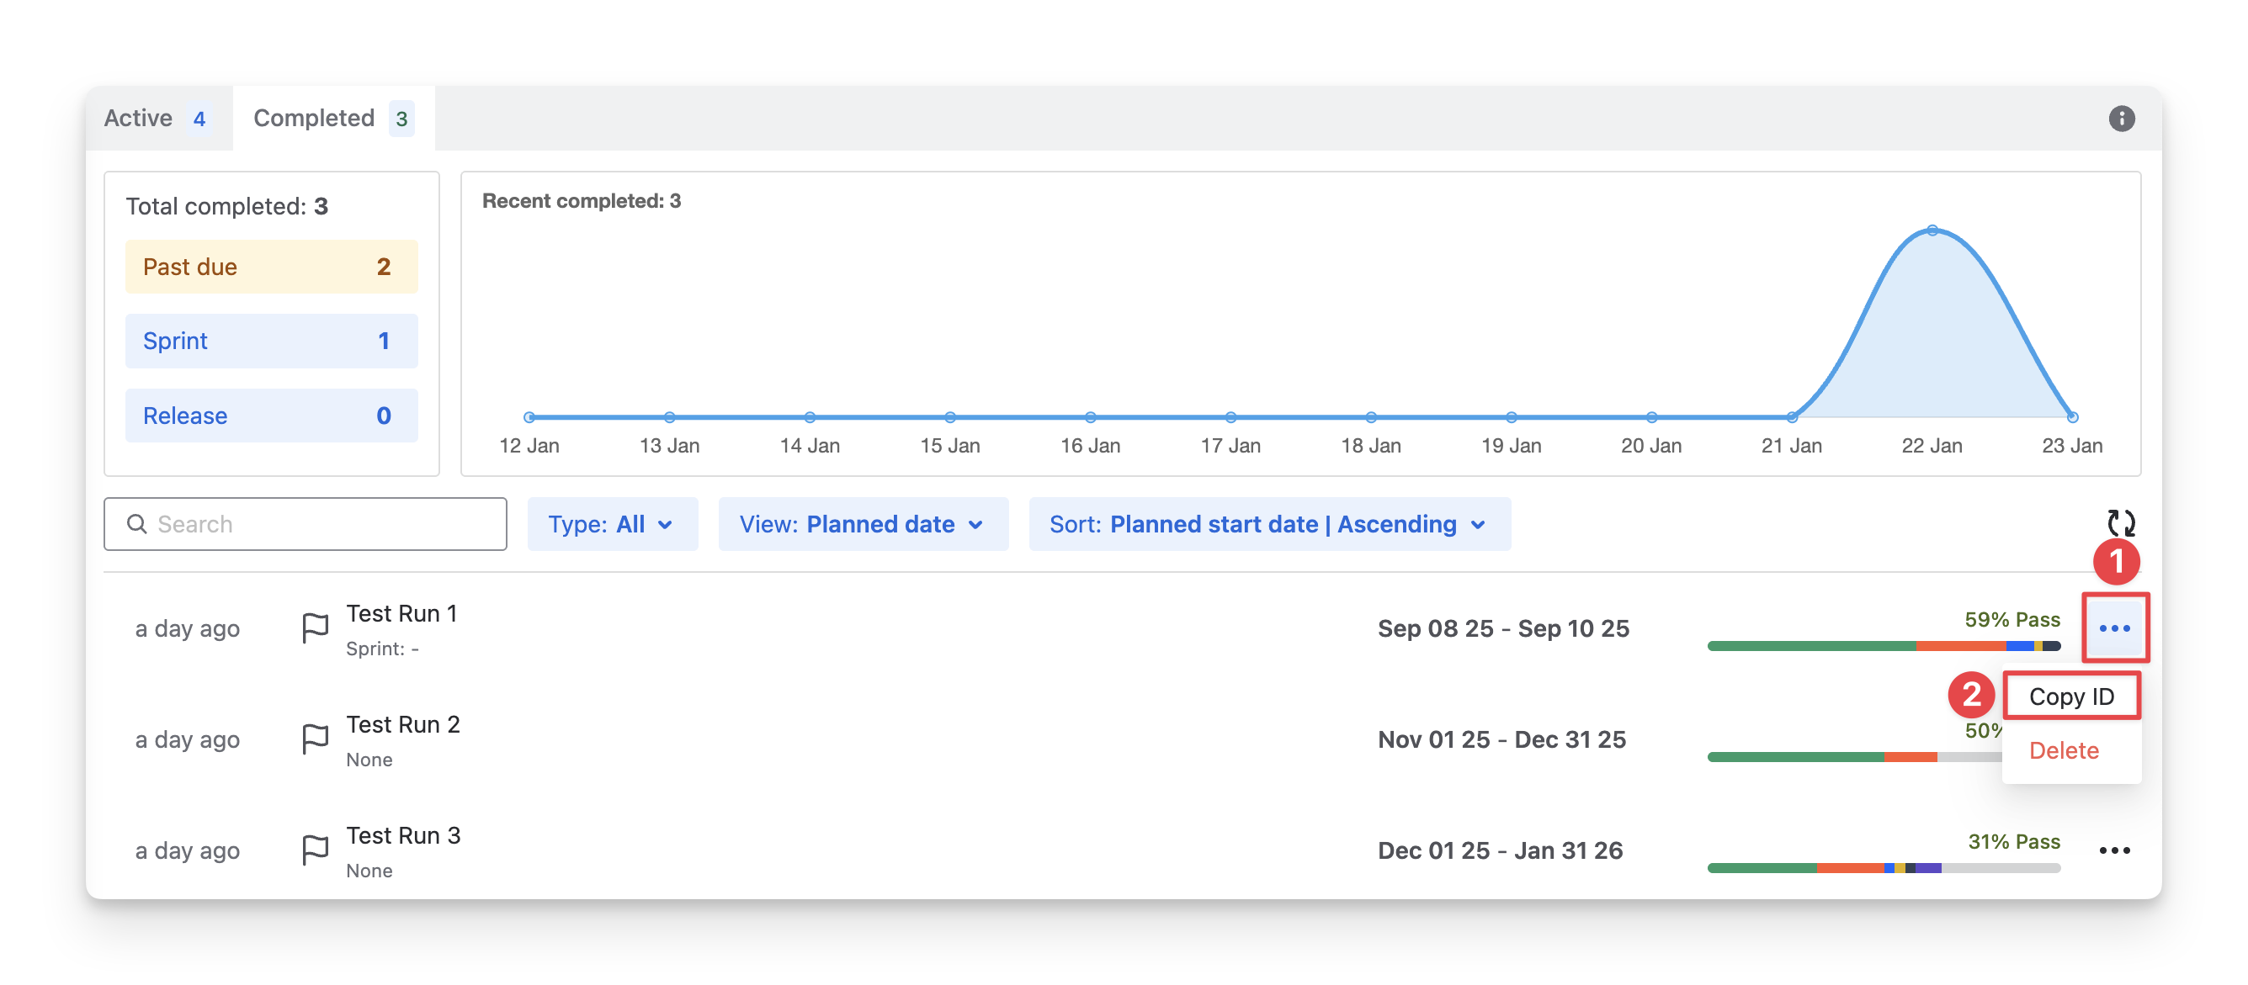Image resolution: width=2248 pixels, height=985 pixels.
Task: Click flag icon beside Test Run 2
Action: pyautogui.click(x=315, y=739)
